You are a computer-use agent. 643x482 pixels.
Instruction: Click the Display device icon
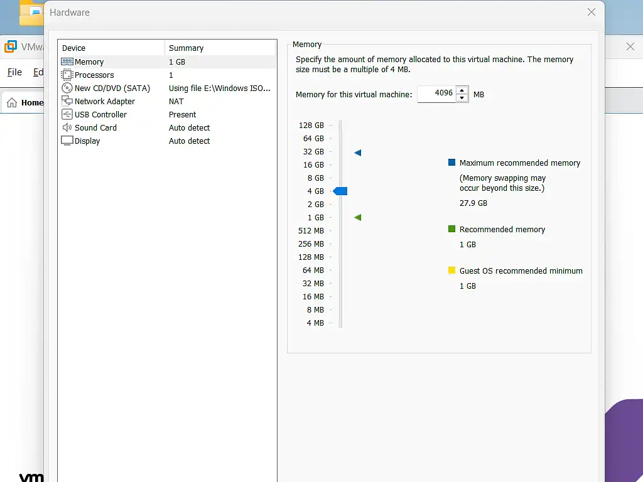pos(68,141)
